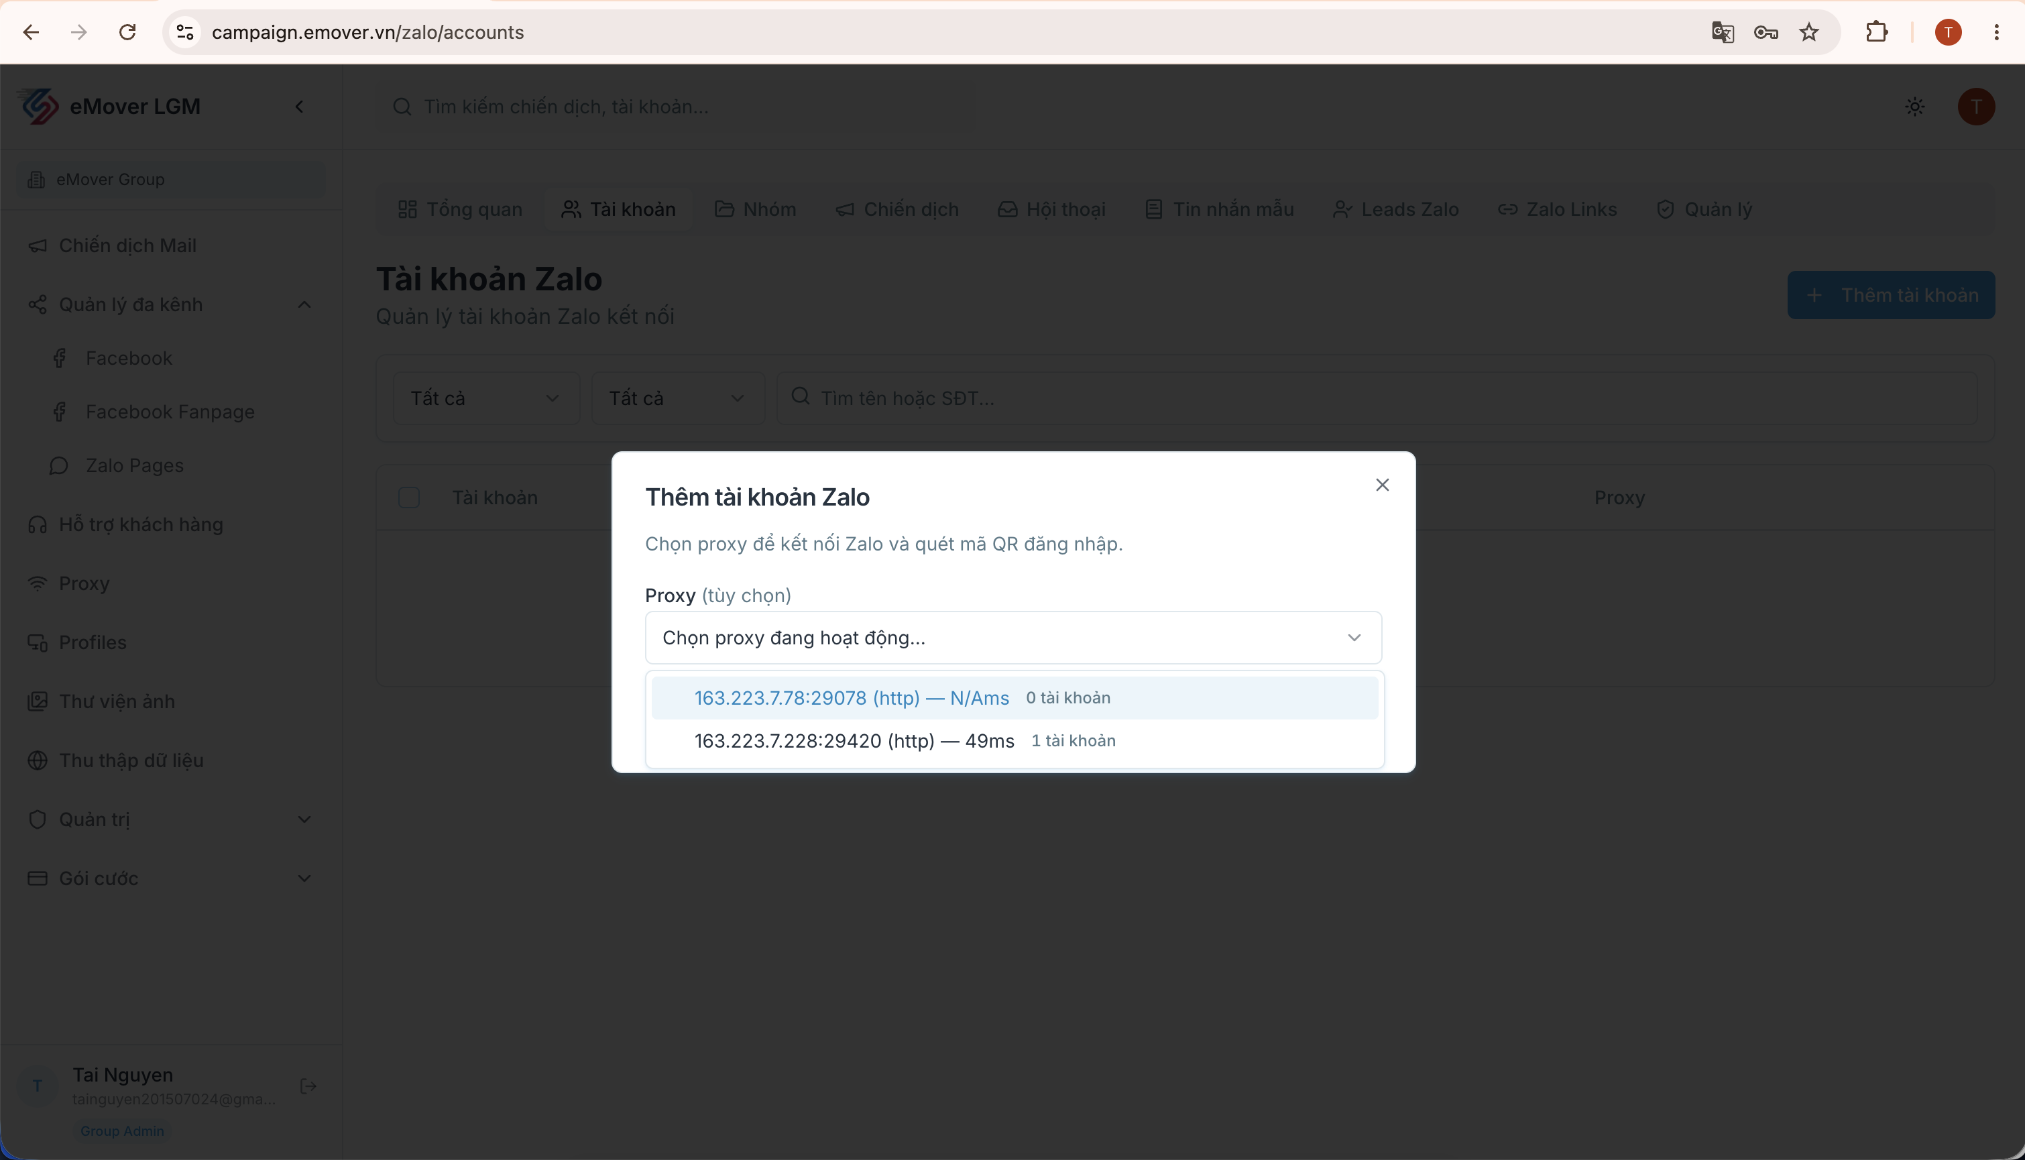Viewport: 2025px width, 1160px height.
Task: Reload the page with the refresh icon
Action: 127,33
